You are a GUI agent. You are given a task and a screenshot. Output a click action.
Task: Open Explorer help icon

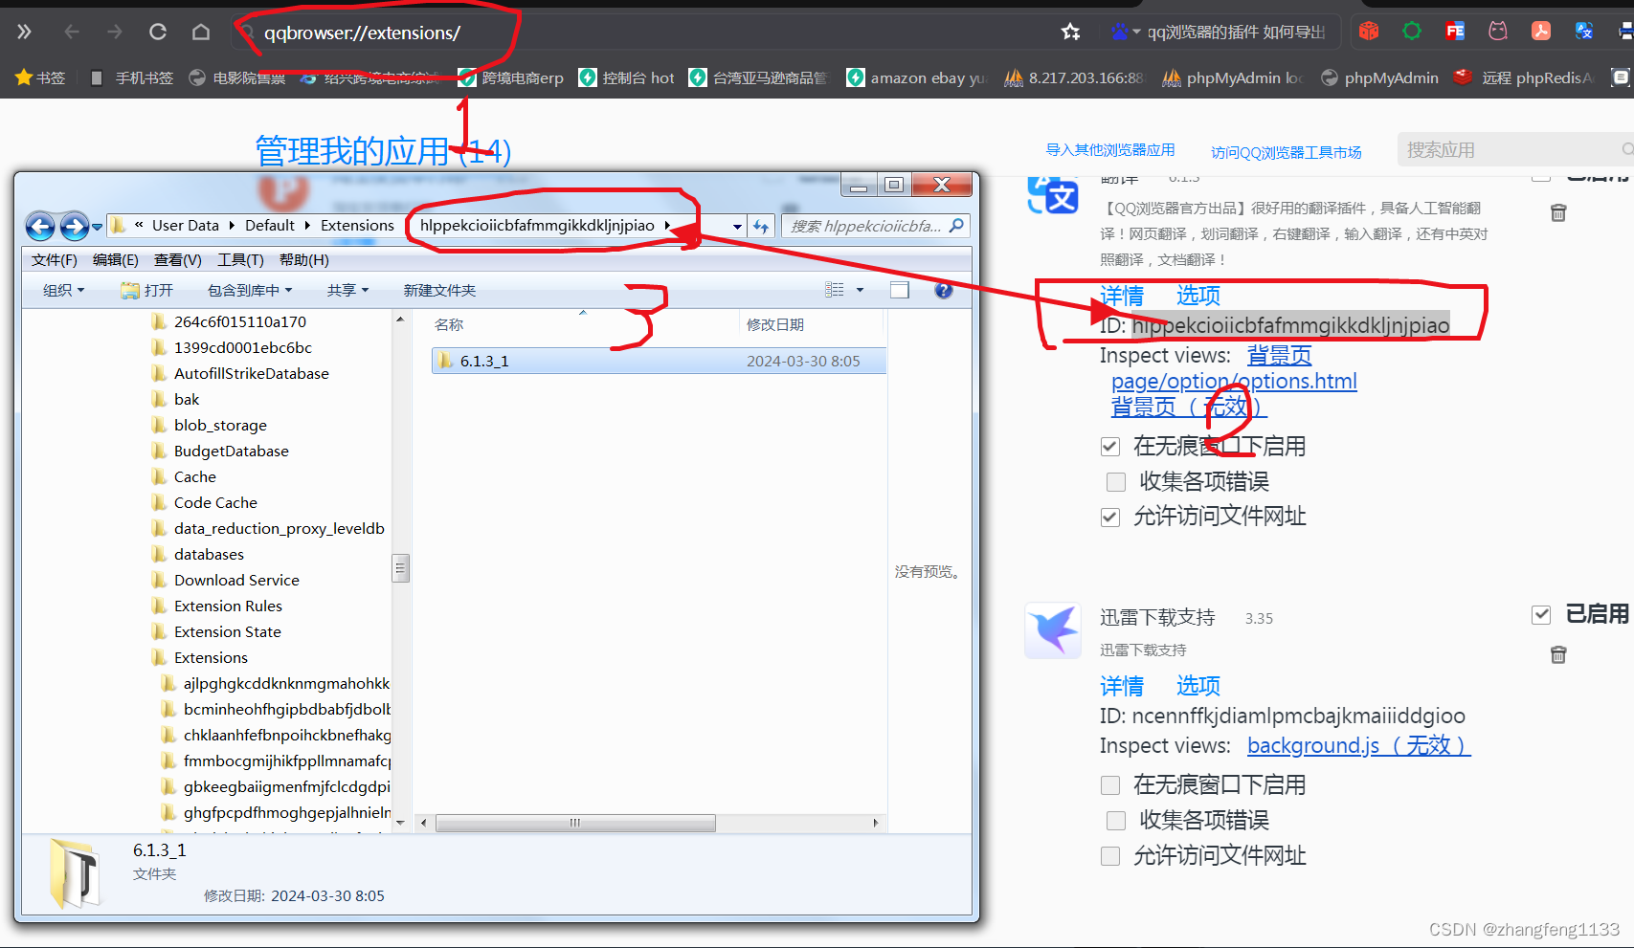[944, 290]
